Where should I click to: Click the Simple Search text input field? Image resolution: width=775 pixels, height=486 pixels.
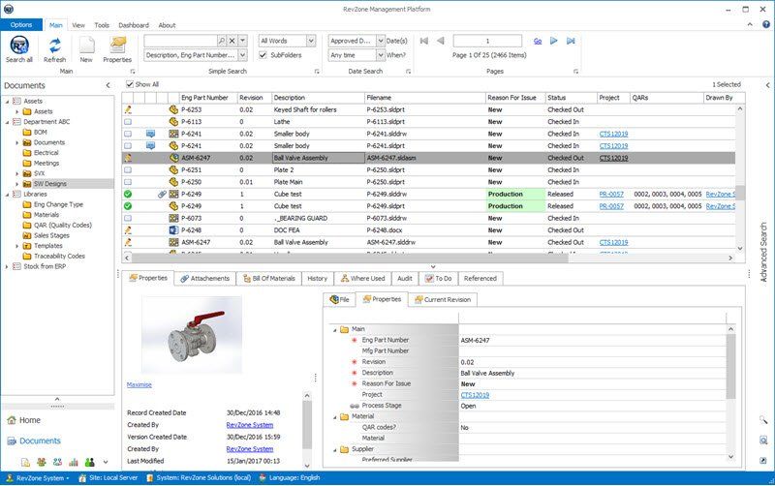coord(181,41)
